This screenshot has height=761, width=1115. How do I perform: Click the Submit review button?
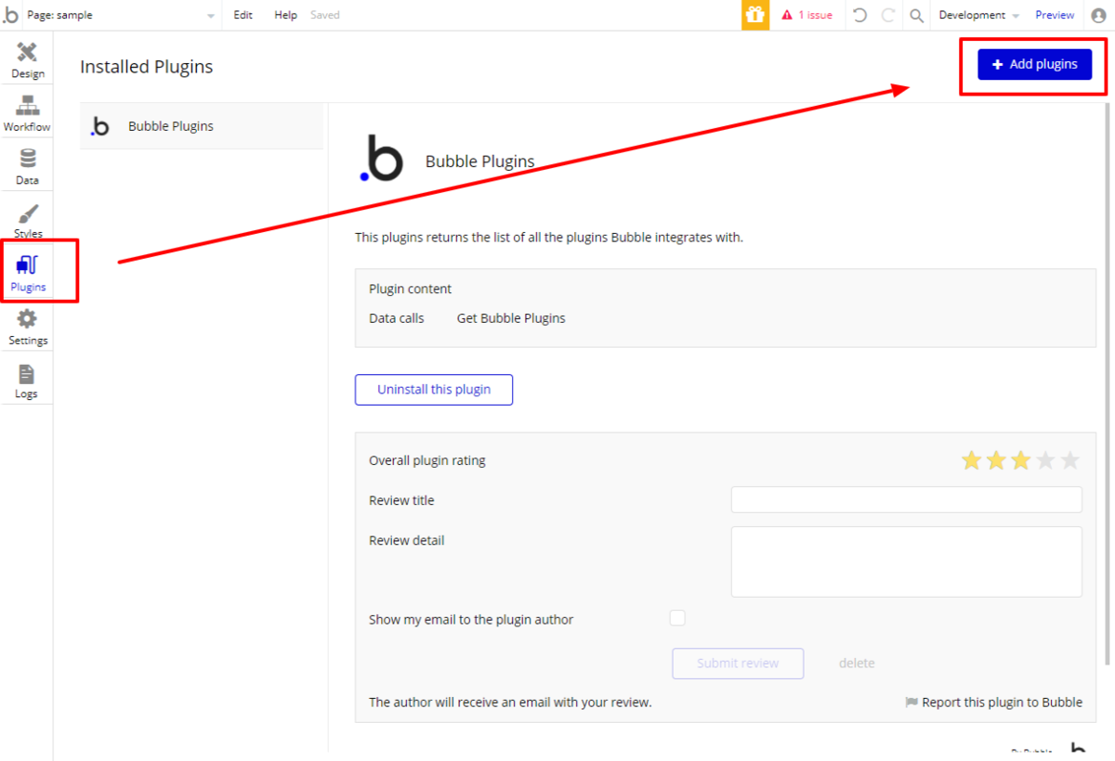[x=738, y=664]
